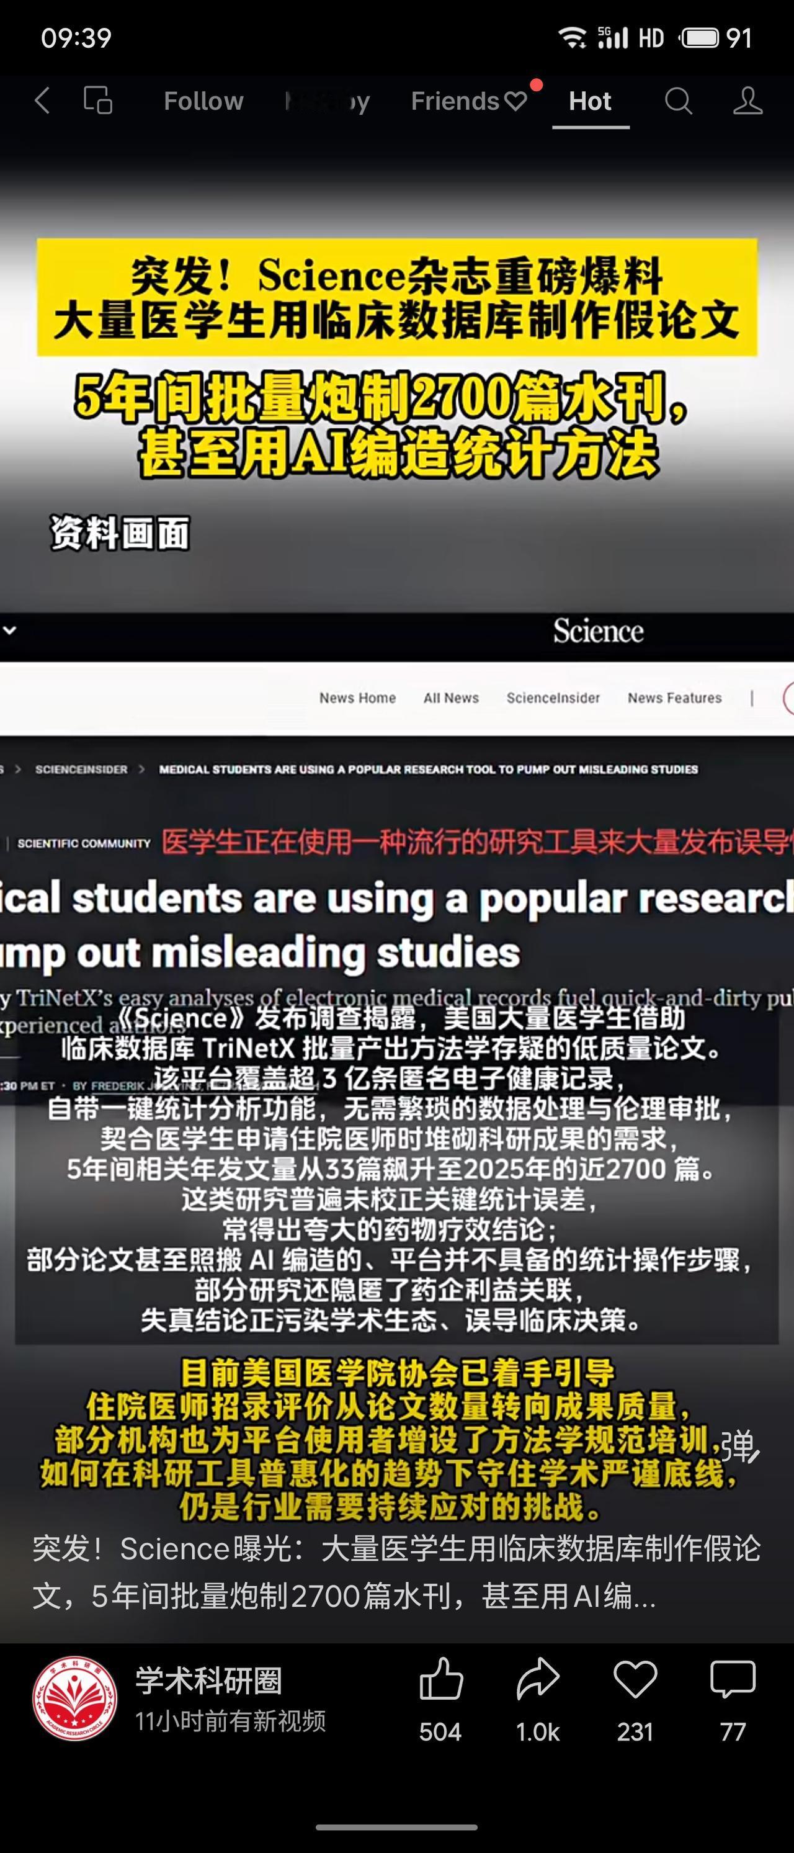Open the 学术科研圈 channel name
Viewport: 794px width, 1853px height.
point(208,1680)
